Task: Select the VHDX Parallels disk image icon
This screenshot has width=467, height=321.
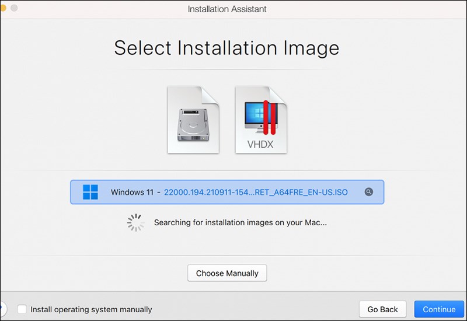Action: coord(261,120)
